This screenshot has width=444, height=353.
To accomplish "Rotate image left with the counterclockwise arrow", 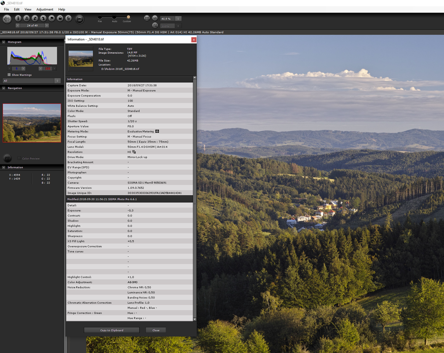I will 35,18.
